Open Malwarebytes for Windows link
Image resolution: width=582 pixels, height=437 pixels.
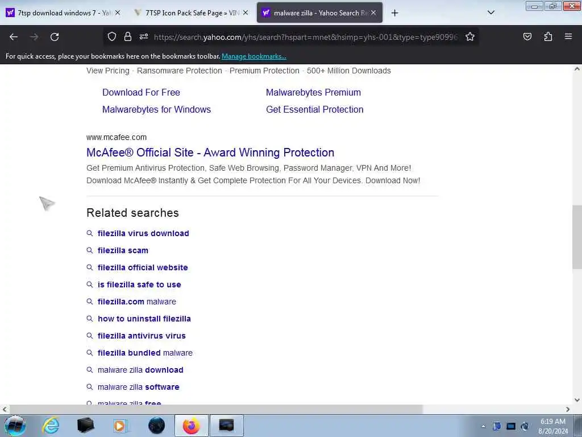pyautogui.click(x=156, y=109)
